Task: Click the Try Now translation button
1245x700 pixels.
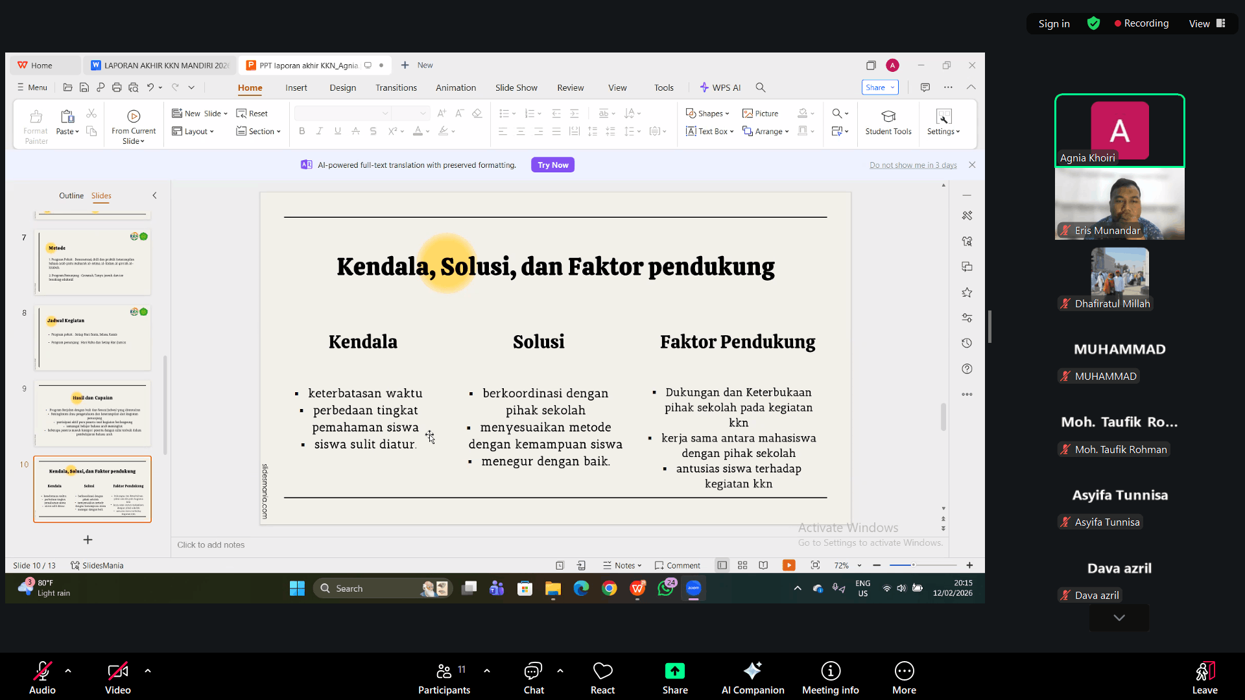Action: click(x=552, y=165)
